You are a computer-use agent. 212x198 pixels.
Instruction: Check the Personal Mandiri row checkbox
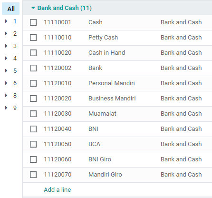[33, 83]
